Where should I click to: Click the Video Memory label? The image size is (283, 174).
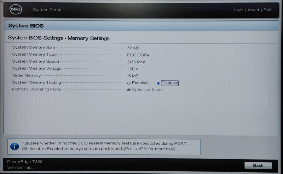coord(26,75)
